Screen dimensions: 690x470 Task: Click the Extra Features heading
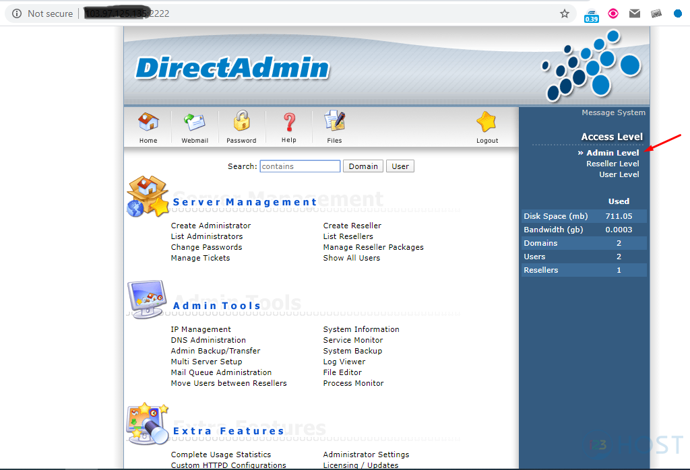click(228, 431)
